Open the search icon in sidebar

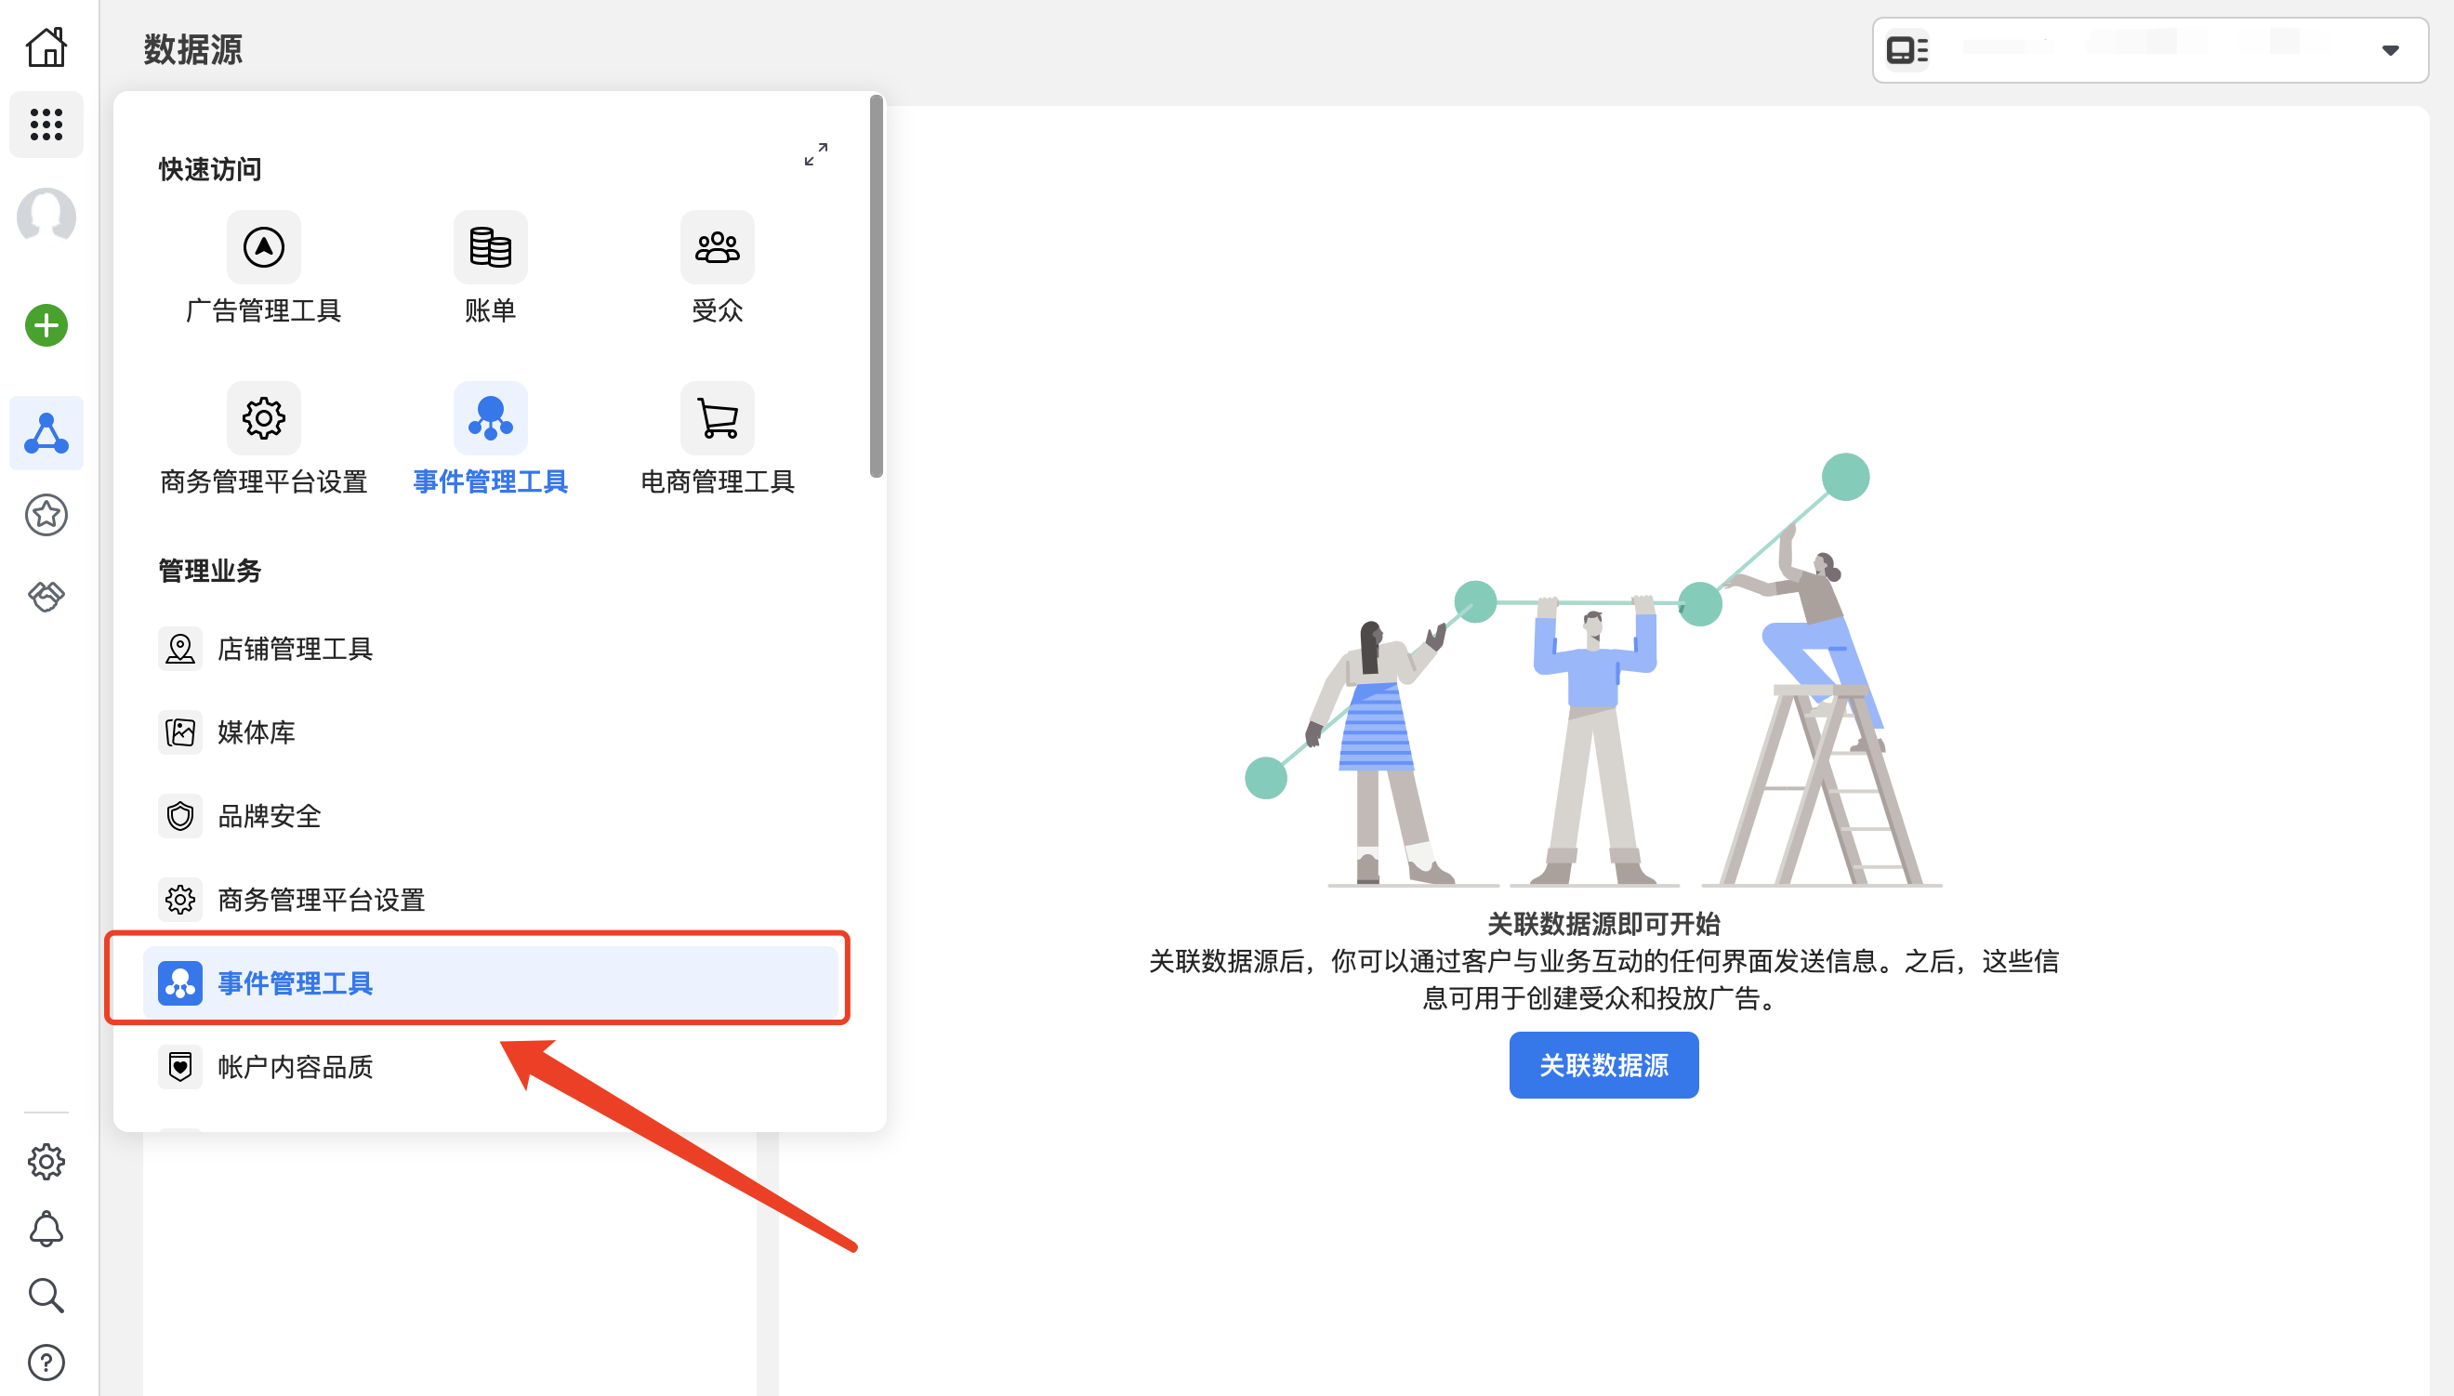pos(46,1296)
